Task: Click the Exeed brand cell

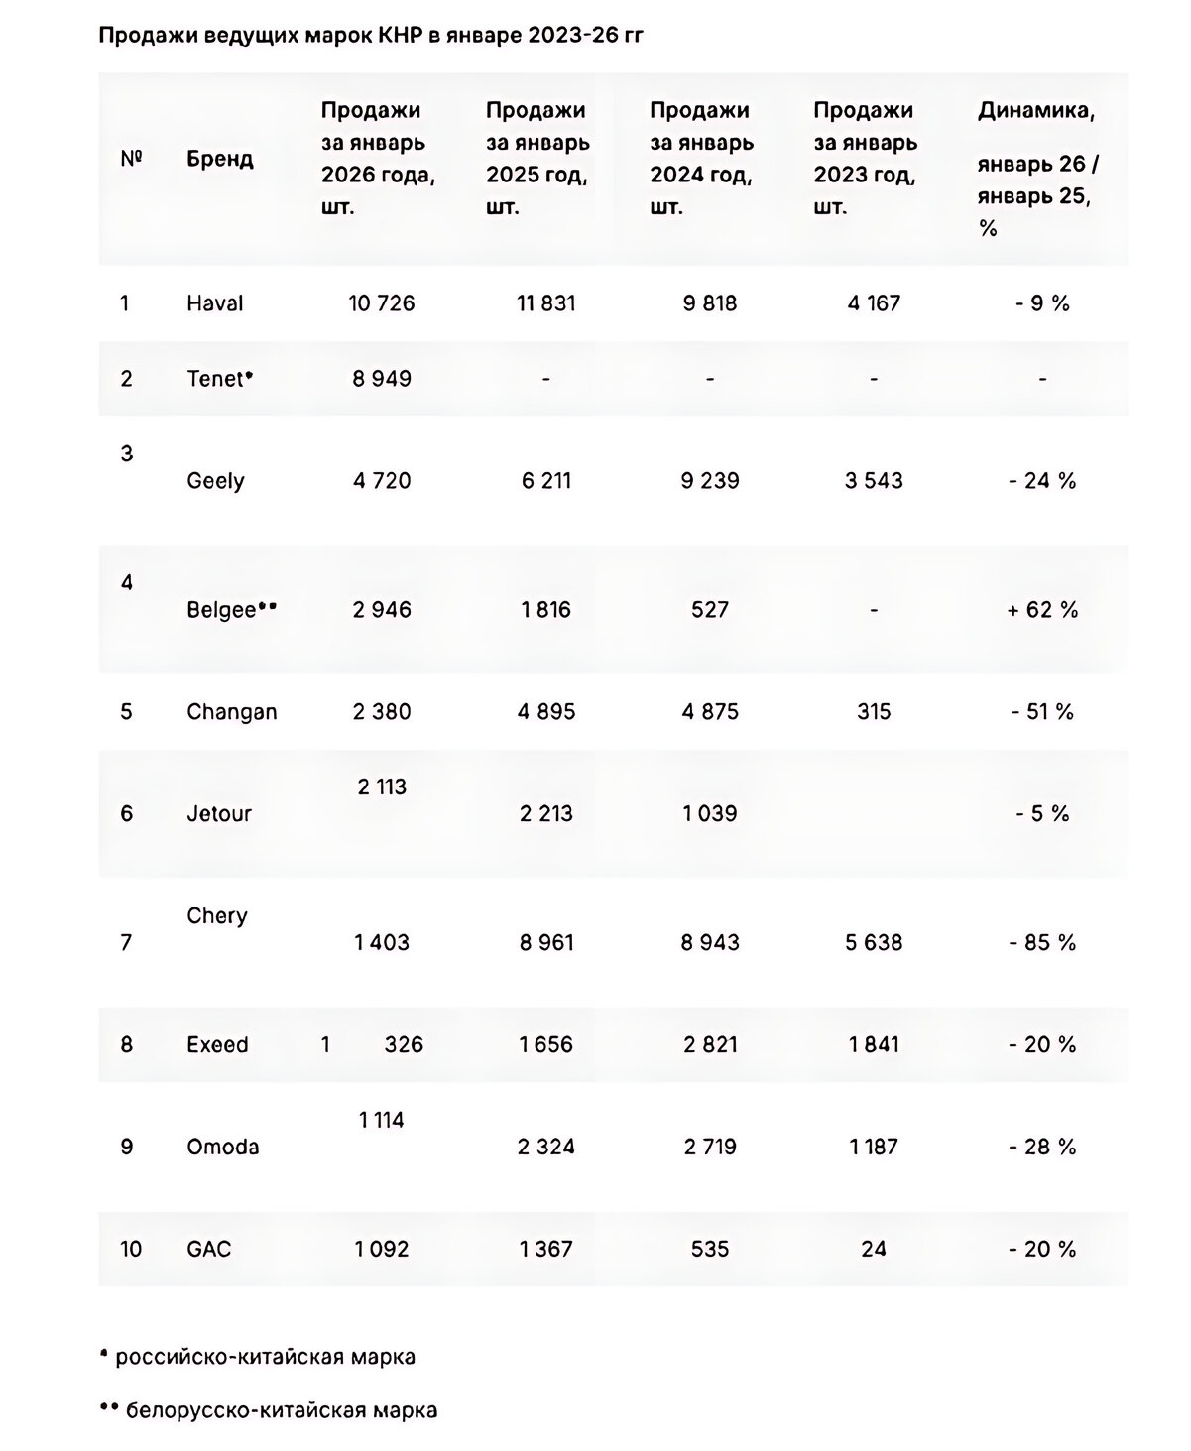Action: pos(217,1044)
